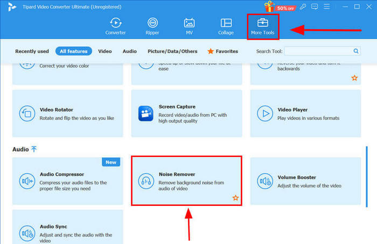Click the vertical scrollbar on right
Image resolution: width=377 pixels, height=244 pixels.
[367, 177]
